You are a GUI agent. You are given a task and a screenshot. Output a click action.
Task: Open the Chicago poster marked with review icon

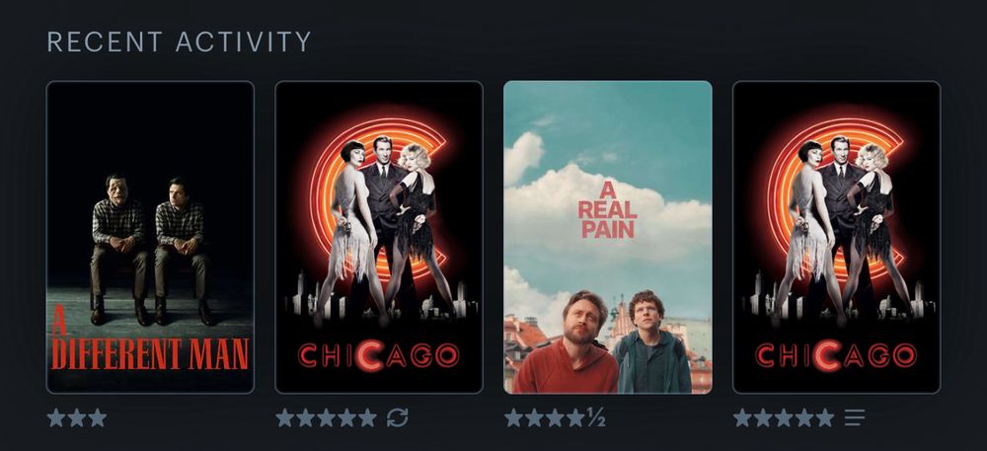coord(837,237)
